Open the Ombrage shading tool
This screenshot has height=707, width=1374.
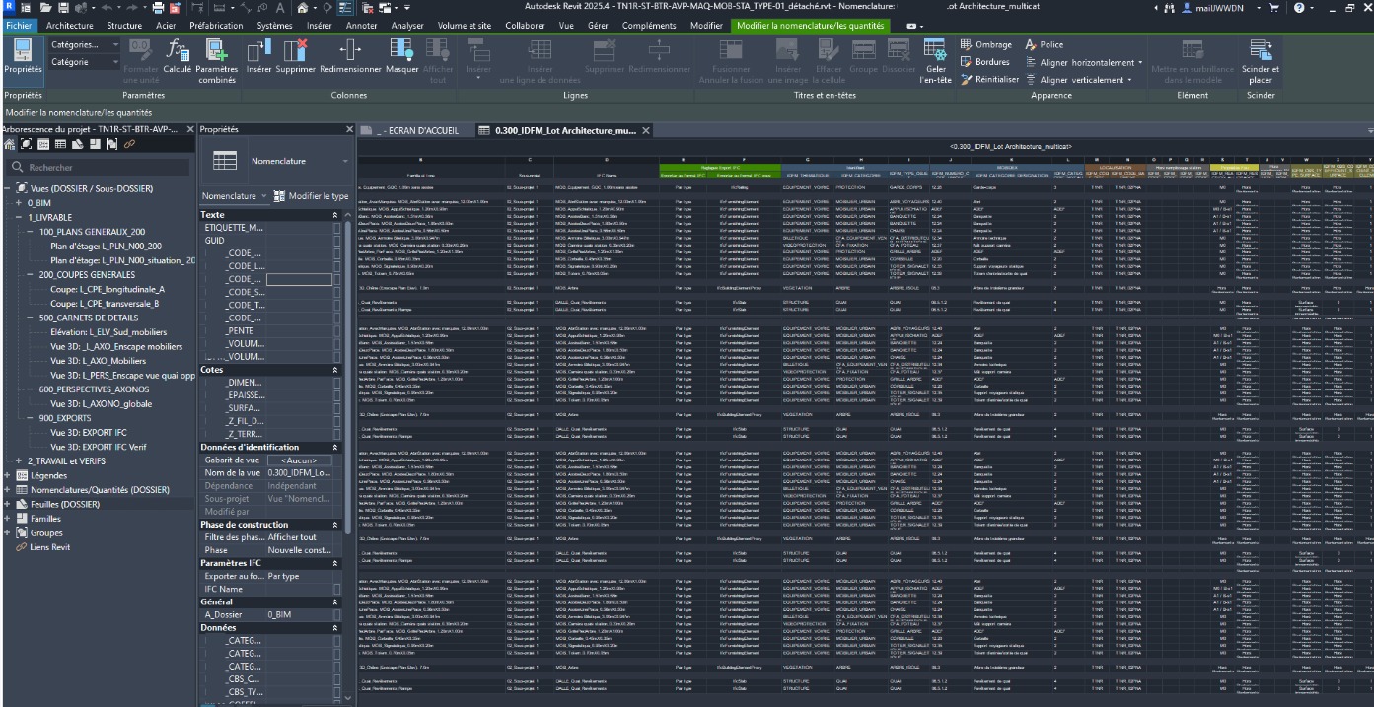click(x=986, y=44)
